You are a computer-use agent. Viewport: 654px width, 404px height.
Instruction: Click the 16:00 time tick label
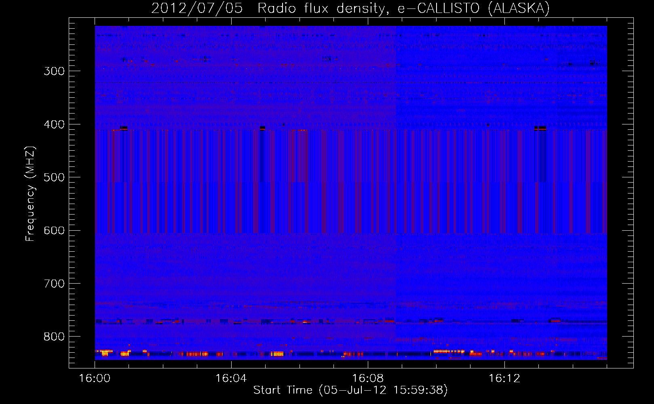pos(95,379)
